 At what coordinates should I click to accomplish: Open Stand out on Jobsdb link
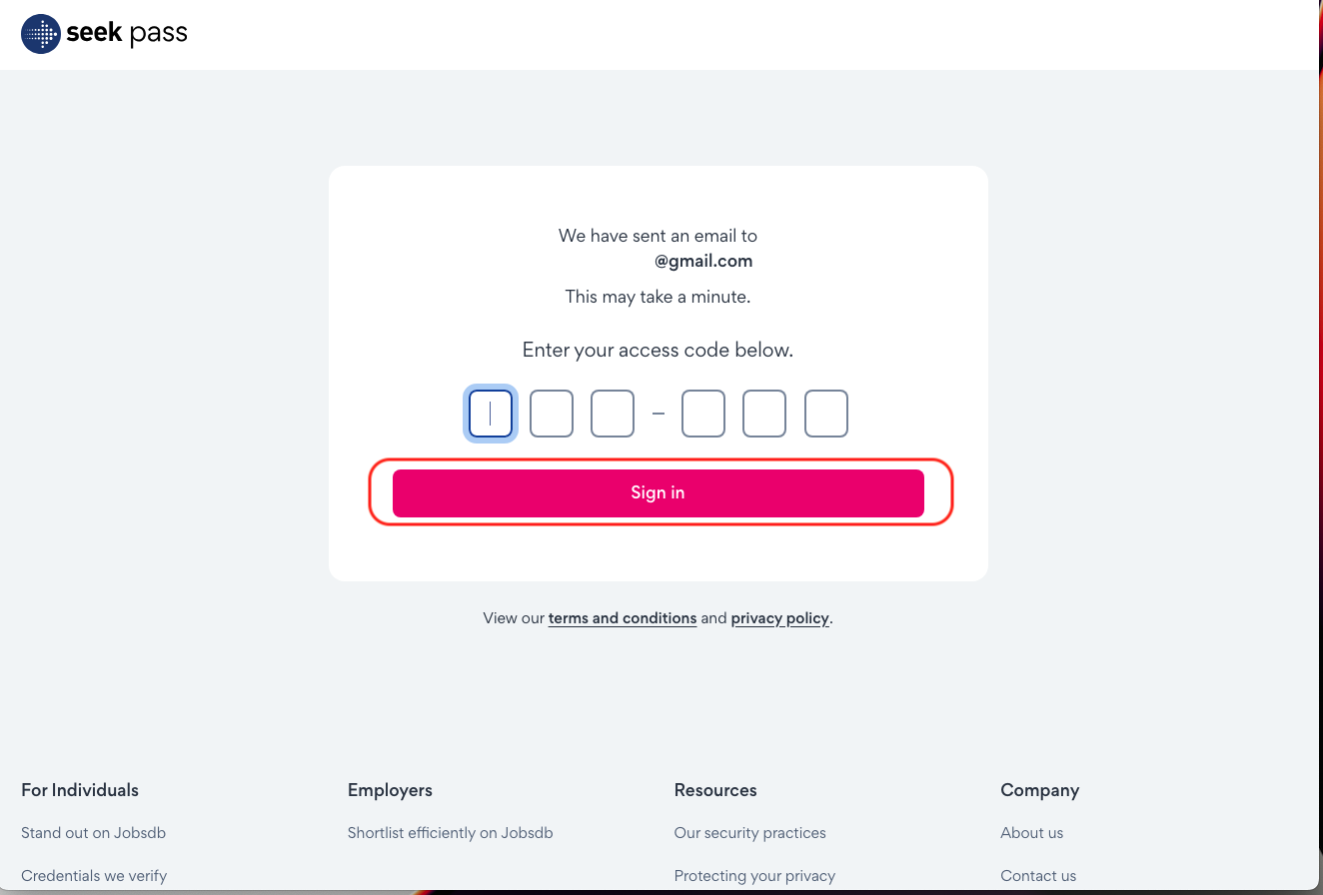pos(94,833)
